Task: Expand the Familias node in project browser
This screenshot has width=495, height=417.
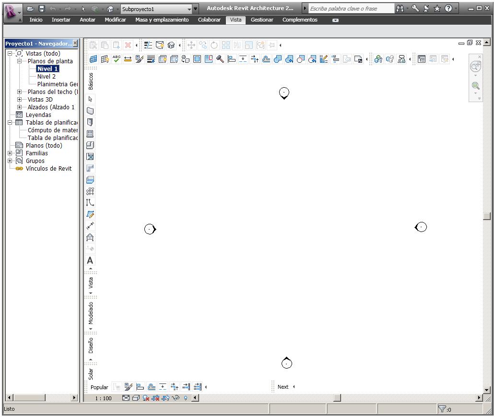Action: click(x=10, y=153)
